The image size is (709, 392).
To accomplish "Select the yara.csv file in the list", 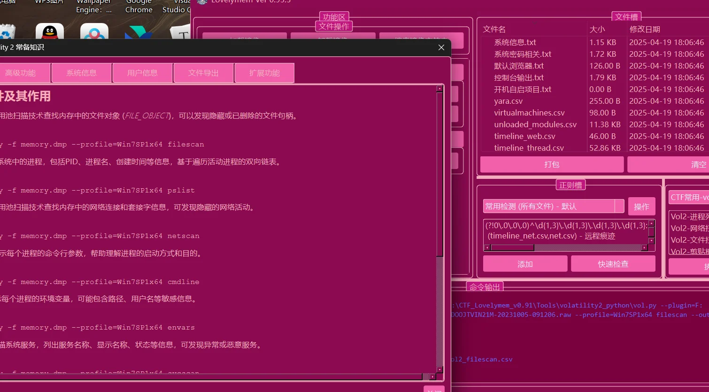I will tap(508, 101).
